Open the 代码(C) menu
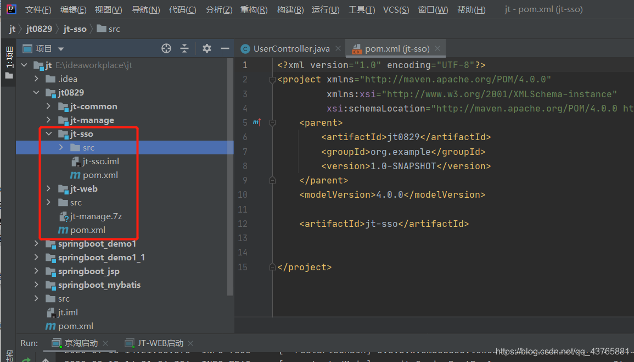 coord(182,10)
